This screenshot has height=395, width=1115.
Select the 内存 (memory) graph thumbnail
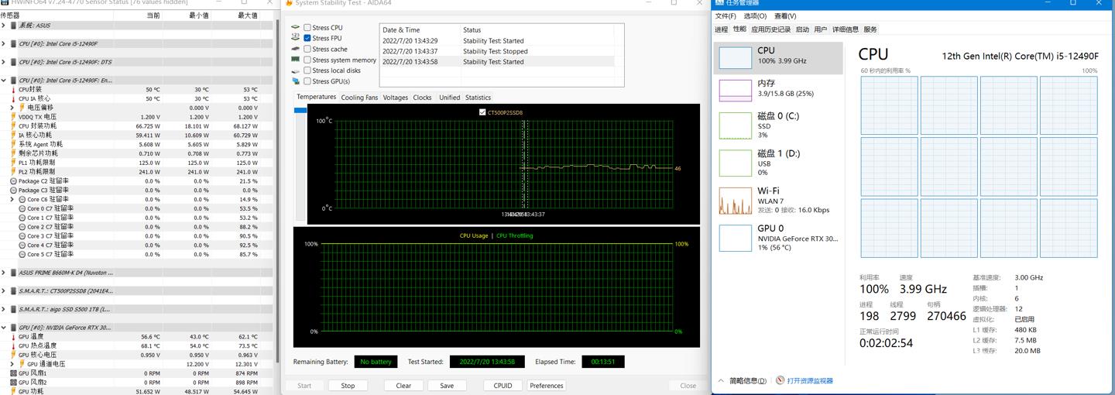pyautogui.click(x=735, y=89)
